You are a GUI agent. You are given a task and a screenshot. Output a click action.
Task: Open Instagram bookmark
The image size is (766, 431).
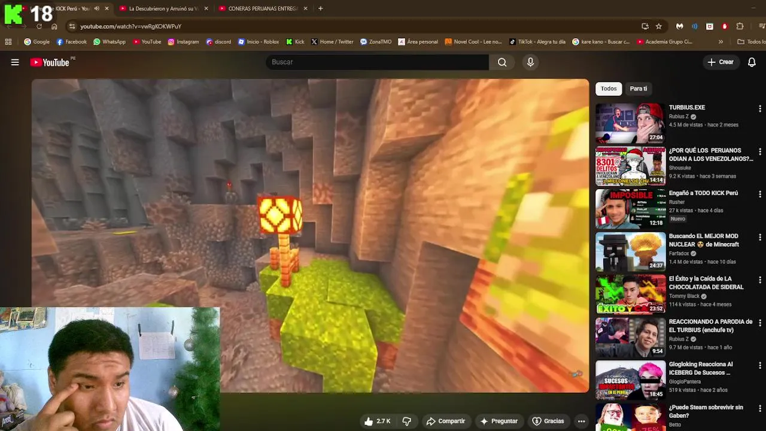coord(183,42)
